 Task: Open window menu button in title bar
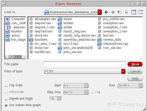4,4
